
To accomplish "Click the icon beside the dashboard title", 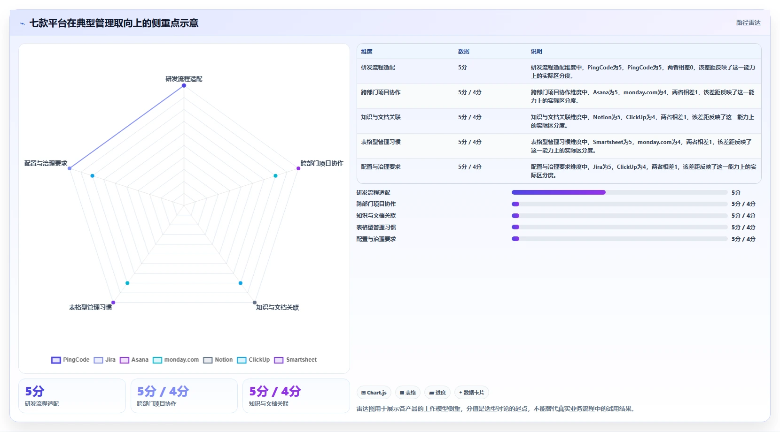I will click(x=22, y=23).
